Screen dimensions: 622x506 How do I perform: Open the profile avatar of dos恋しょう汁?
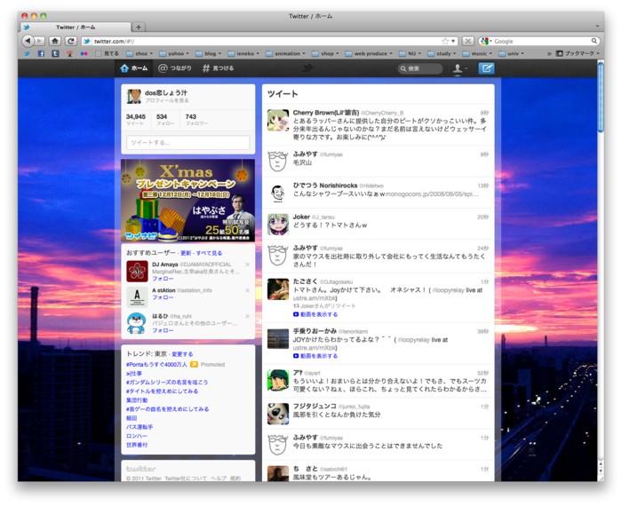[x=134, y=96]
